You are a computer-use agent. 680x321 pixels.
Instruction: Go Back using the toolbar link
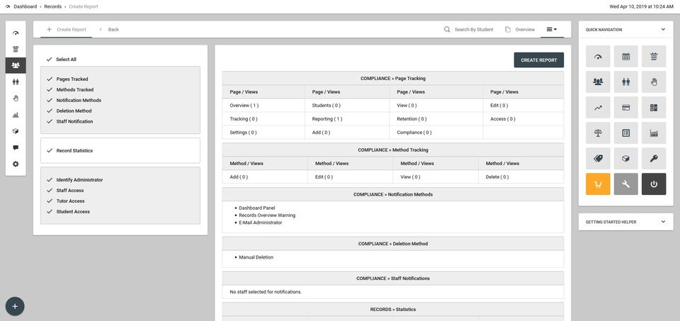tap(109, 30)
